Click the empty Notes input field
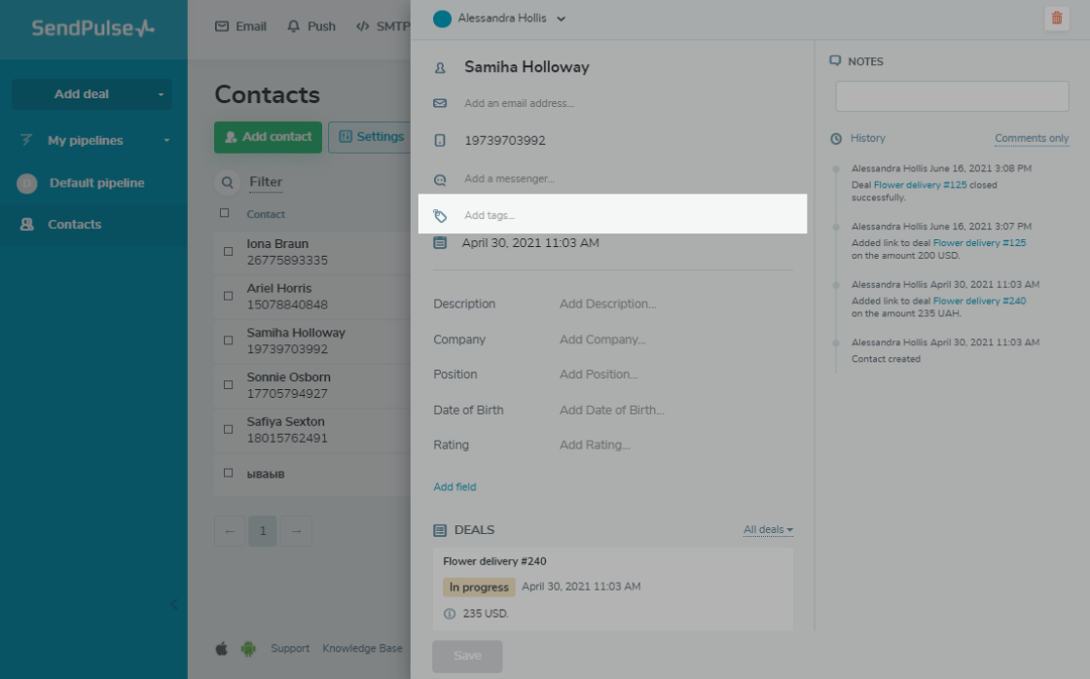Image resolution: width=1090 pixels, height=679 pixels. [951, 96]
